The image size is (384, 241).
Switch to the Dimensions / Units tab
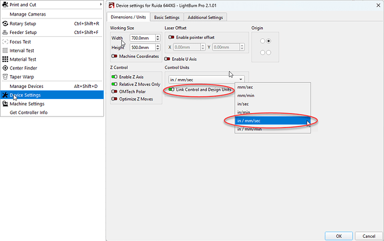click(129, 17)
